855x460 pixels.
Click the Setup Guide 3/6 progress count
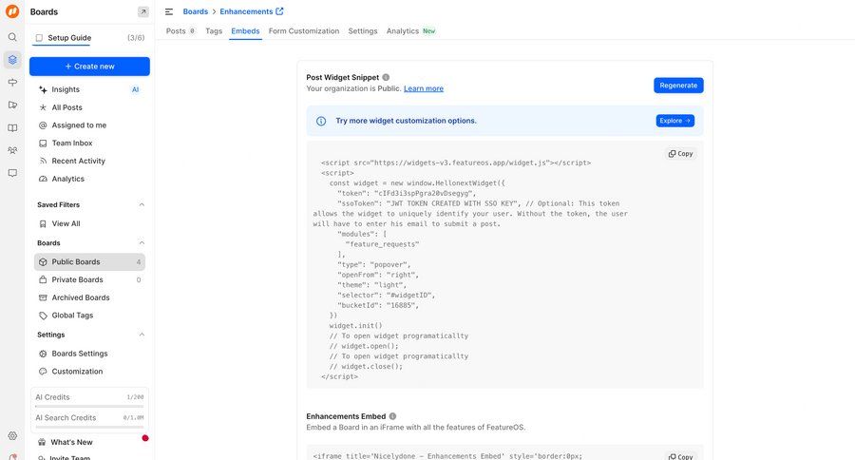(136, 38)
